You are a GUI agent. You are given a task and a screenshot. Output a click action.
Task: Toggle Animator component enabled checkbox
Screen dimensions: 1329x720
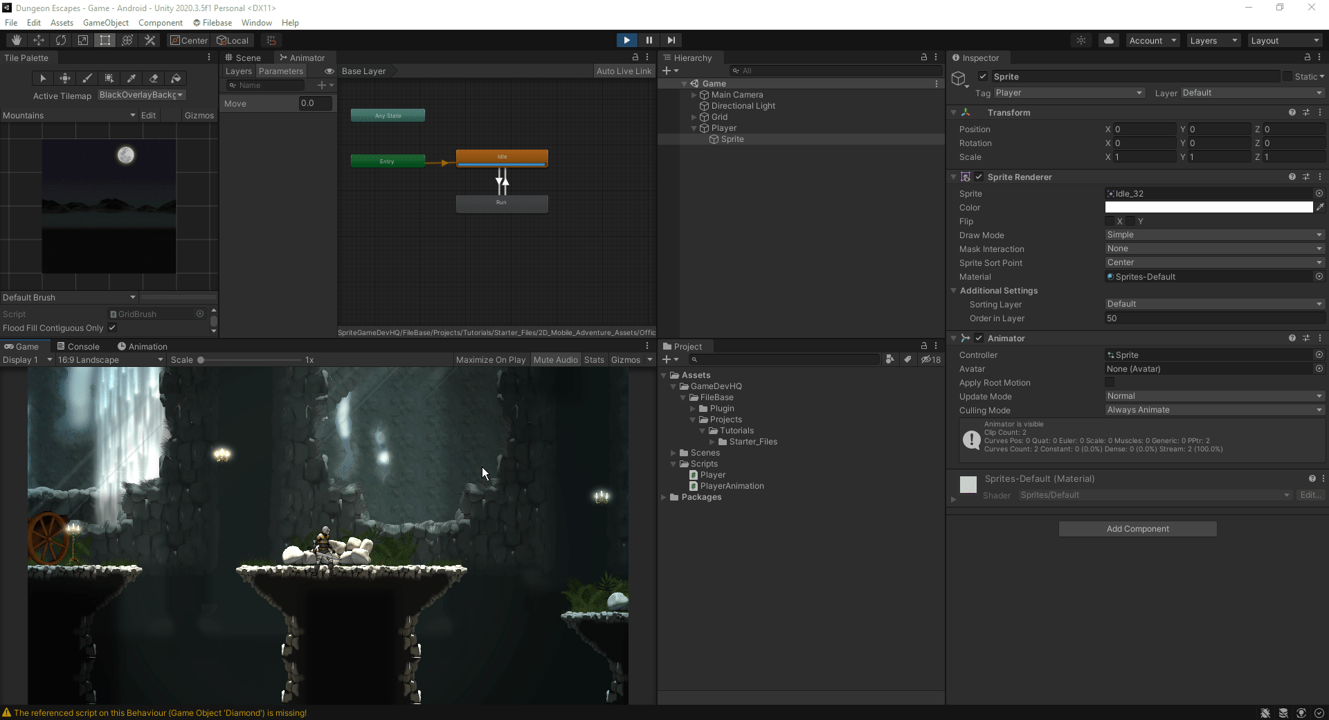(979, 338)
